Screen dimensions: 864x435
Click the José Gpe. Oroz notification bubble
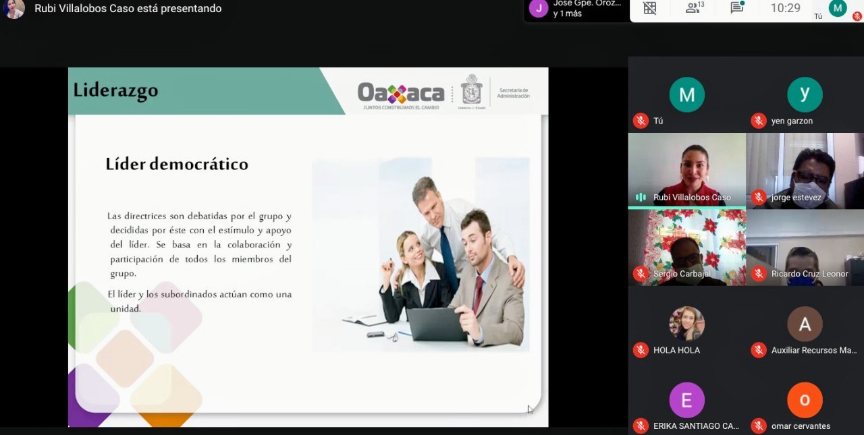576,9
